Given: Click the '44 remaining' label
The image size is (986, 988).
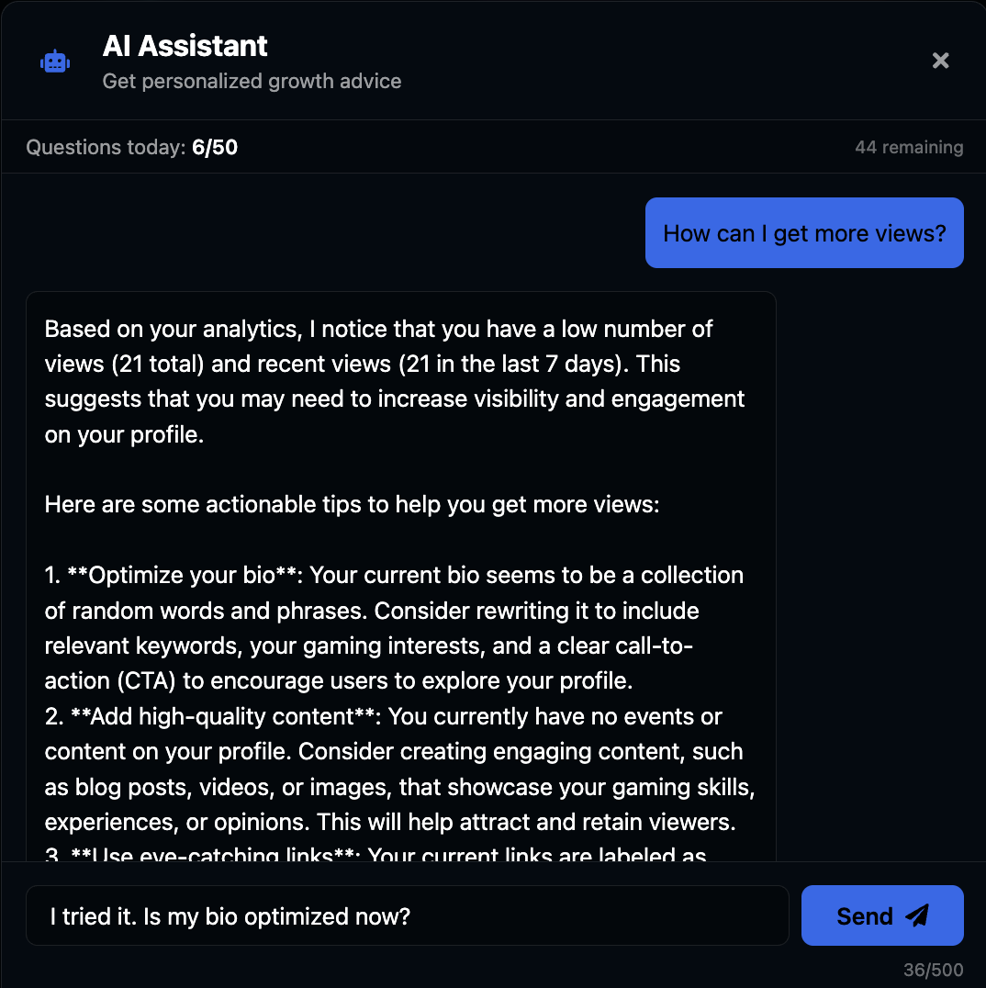Looking at the screenshot, I should [x=909, y=147].
